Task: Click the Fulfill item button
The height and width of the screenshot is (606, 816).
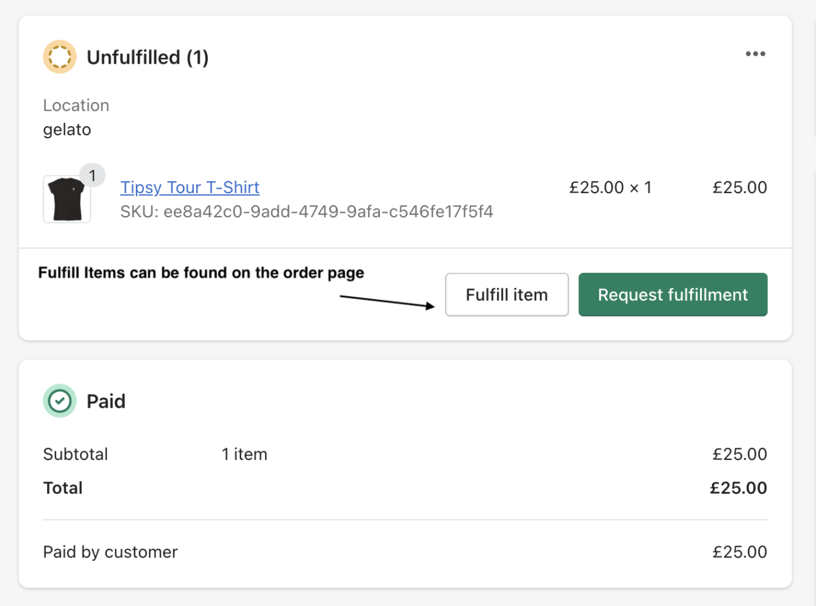Action: click(x=506, y=294)
